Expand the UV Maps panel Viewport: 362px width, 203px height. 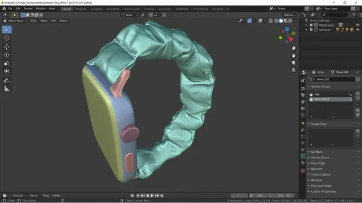tap(316, 152)
